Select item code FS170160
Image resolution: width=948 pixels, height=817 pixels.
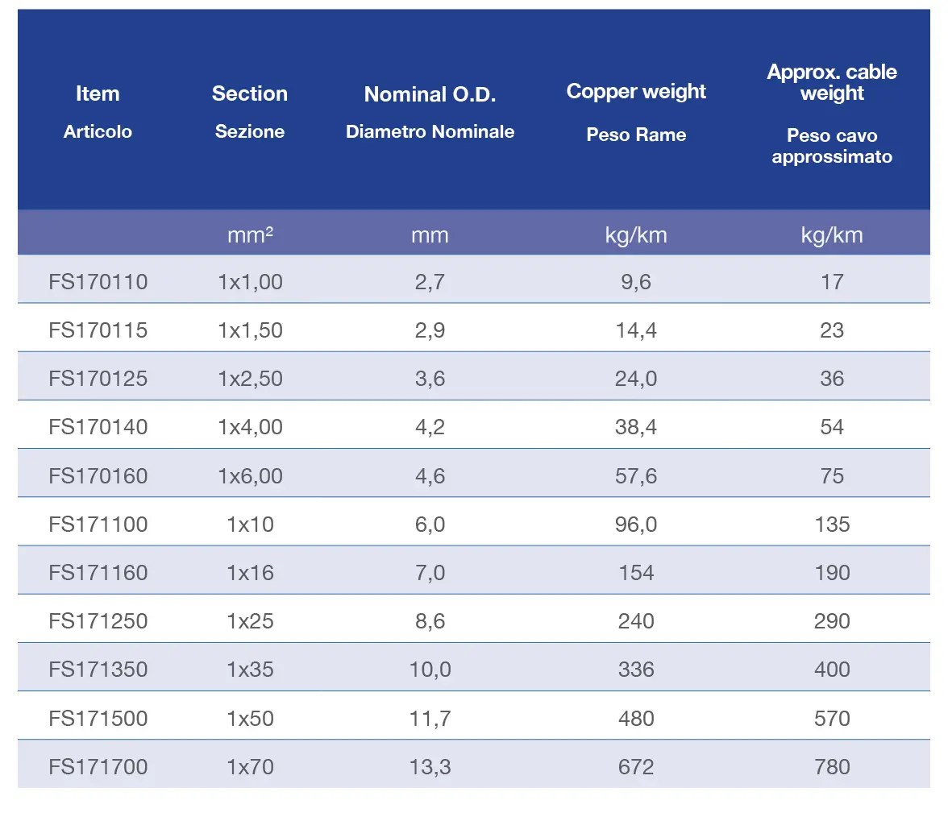coord(98,475)
